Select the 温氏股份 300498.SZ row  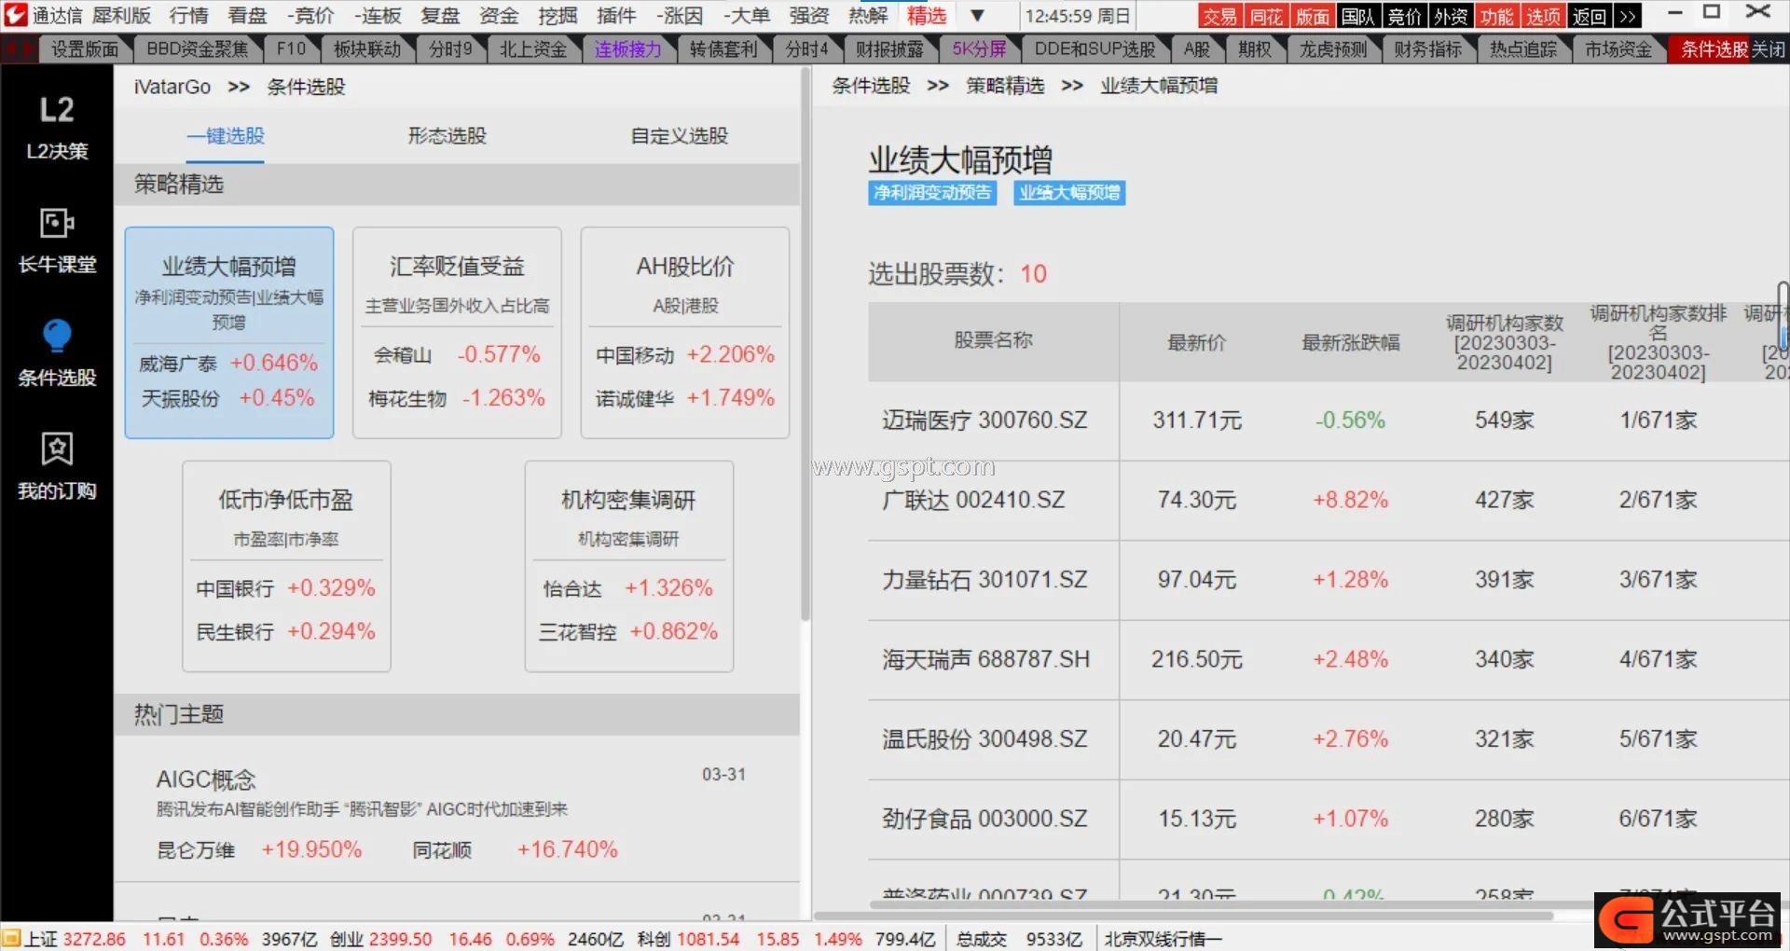(1329, 739)
